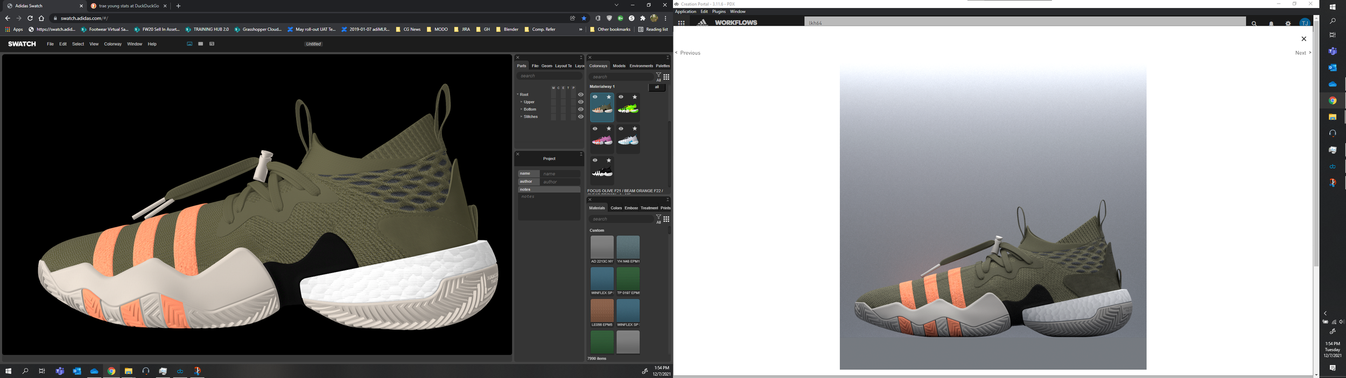Expand the Bottom tree node
Viewport: 1346px width, 378px height.
click(x=521, y=109)
